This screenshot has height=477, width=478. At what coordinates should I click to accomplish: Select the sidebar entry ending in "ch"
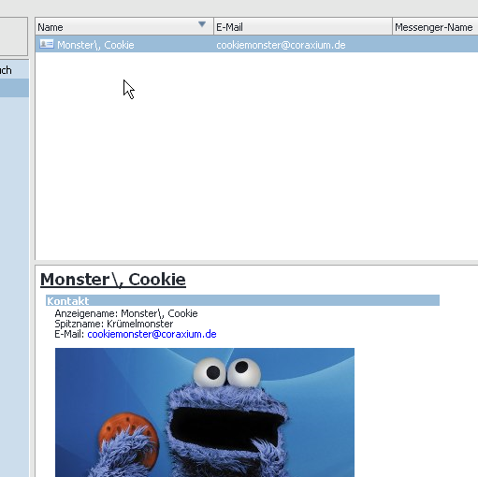(x=14, y=70)
